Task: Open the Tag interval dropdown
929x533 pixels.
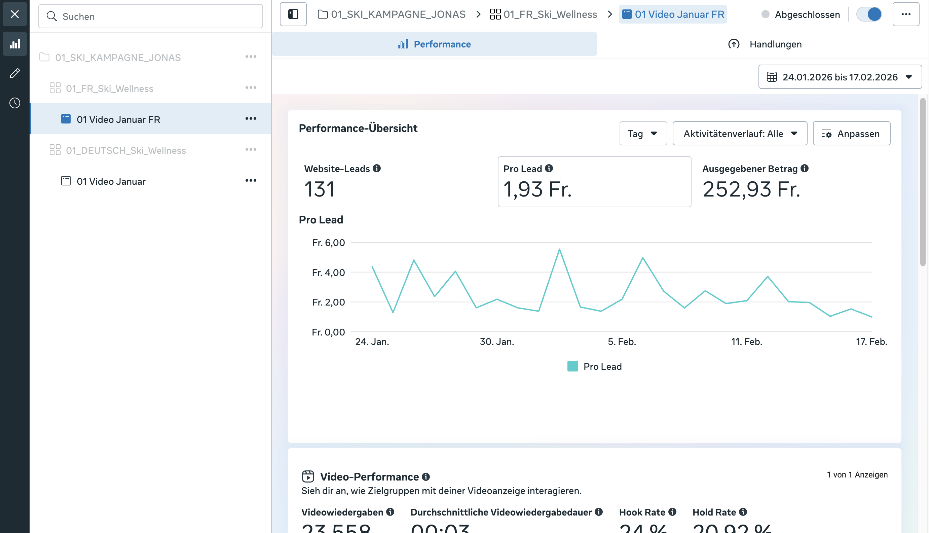Action: pyautogui.click(x=643, y=133)
